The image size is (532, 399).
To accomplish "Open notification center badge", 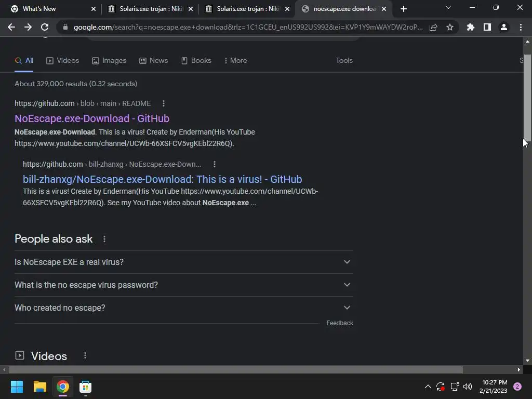I will [x=517, y=387].
